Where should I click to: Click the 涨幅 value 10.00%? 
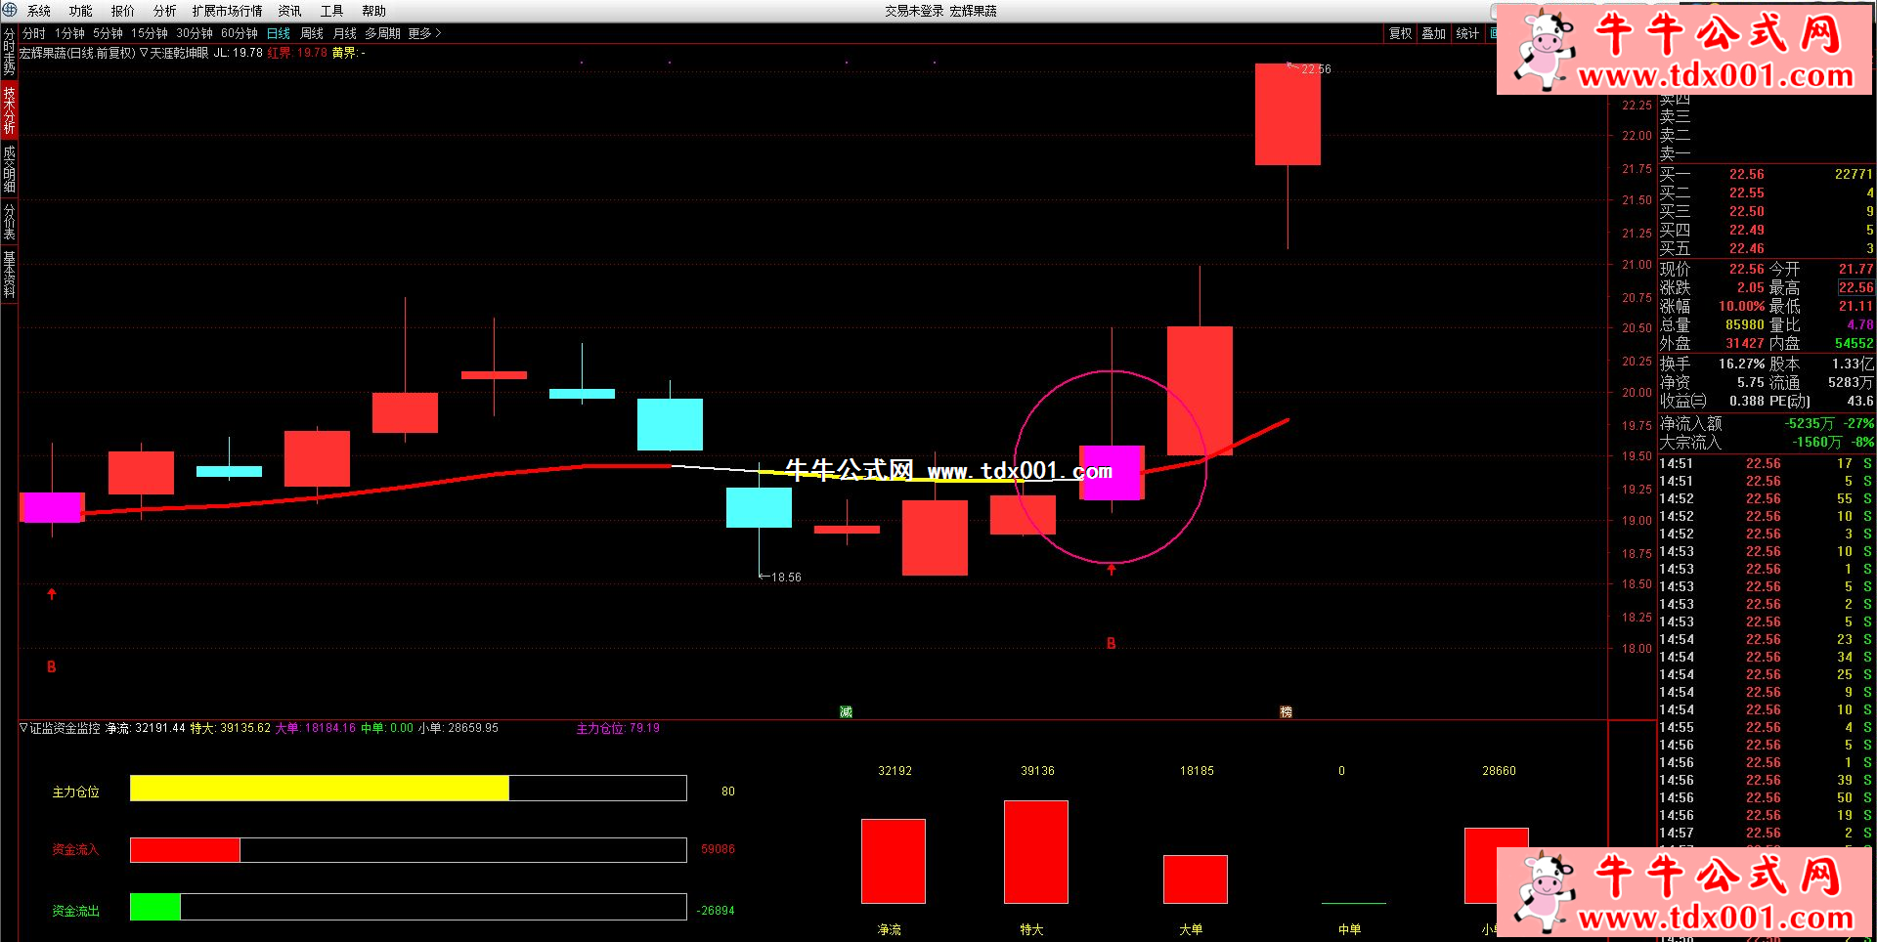point(1741,306)
